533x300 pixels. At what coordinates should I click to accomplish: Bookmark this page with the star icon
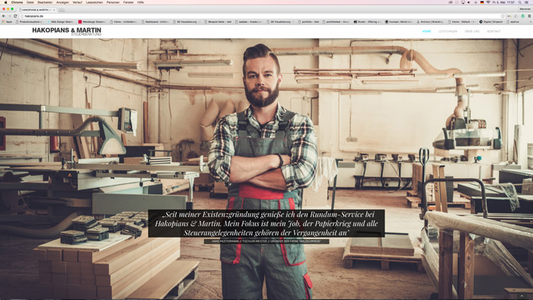pos(503,16)
